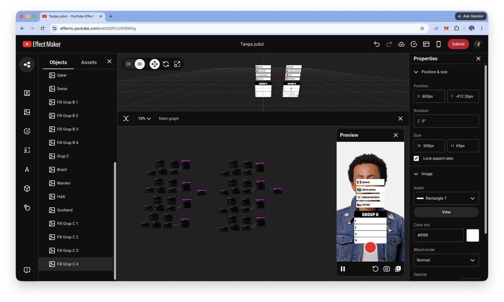Click the Ask Gemini button
504x302 pixels.
pyautogui.click(x=470, y=16)
